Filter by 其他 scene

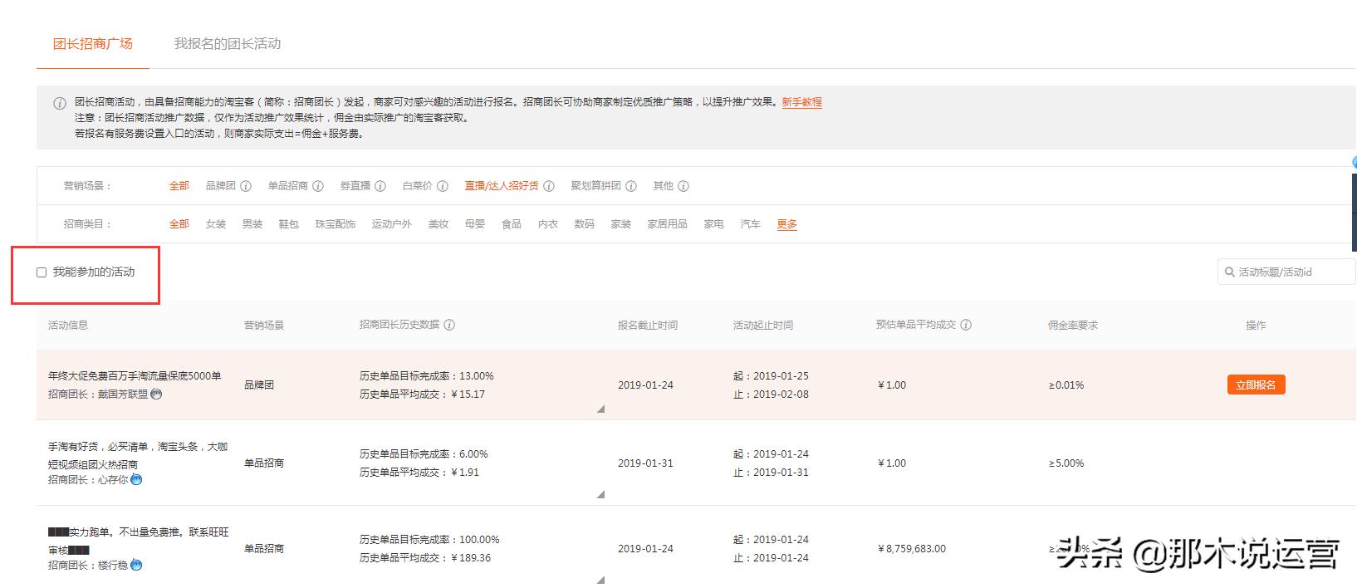[664, 186]
